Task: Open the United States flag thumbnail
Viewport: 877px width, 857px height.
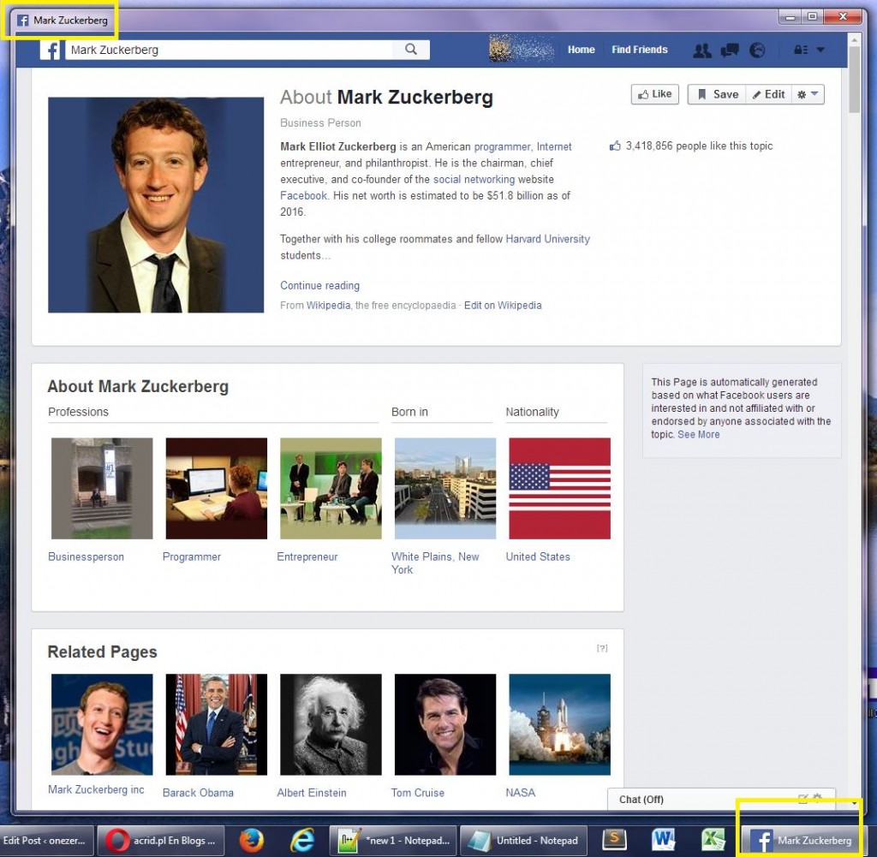Action: pyautogui.click(x=559, y=489)
